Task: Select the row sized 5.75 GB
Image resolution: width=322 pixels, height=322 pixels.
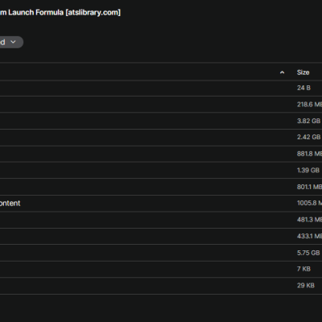Action: (x=161, y=253)
